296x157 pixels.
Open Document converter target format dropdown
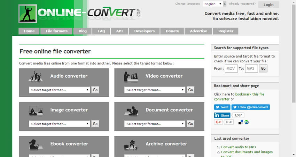click(155, 124)
